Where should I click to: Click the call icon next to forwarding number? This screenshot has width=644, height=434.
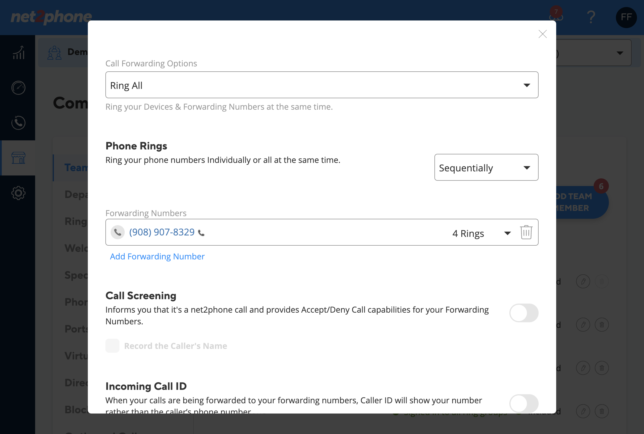(x=201, y=233)
